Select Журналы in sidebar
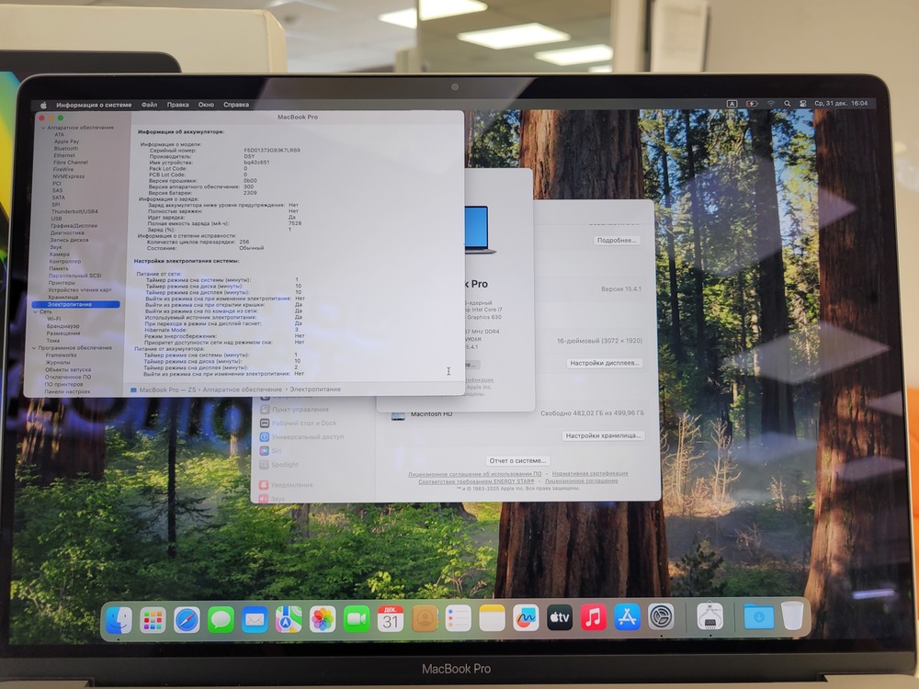The image size is (919, 689). tap(58, 363)
